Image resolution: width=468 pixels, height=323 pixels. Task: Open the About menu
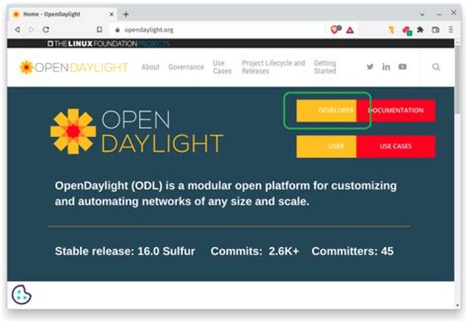point(150,67)
